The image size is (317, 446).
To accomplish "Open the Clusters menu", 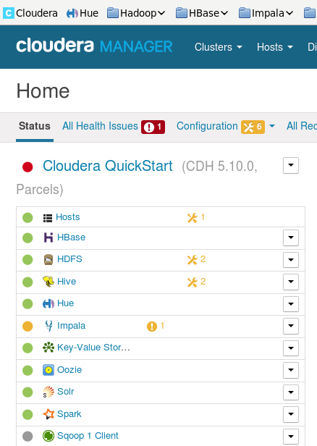I will [x=219, y=47].
